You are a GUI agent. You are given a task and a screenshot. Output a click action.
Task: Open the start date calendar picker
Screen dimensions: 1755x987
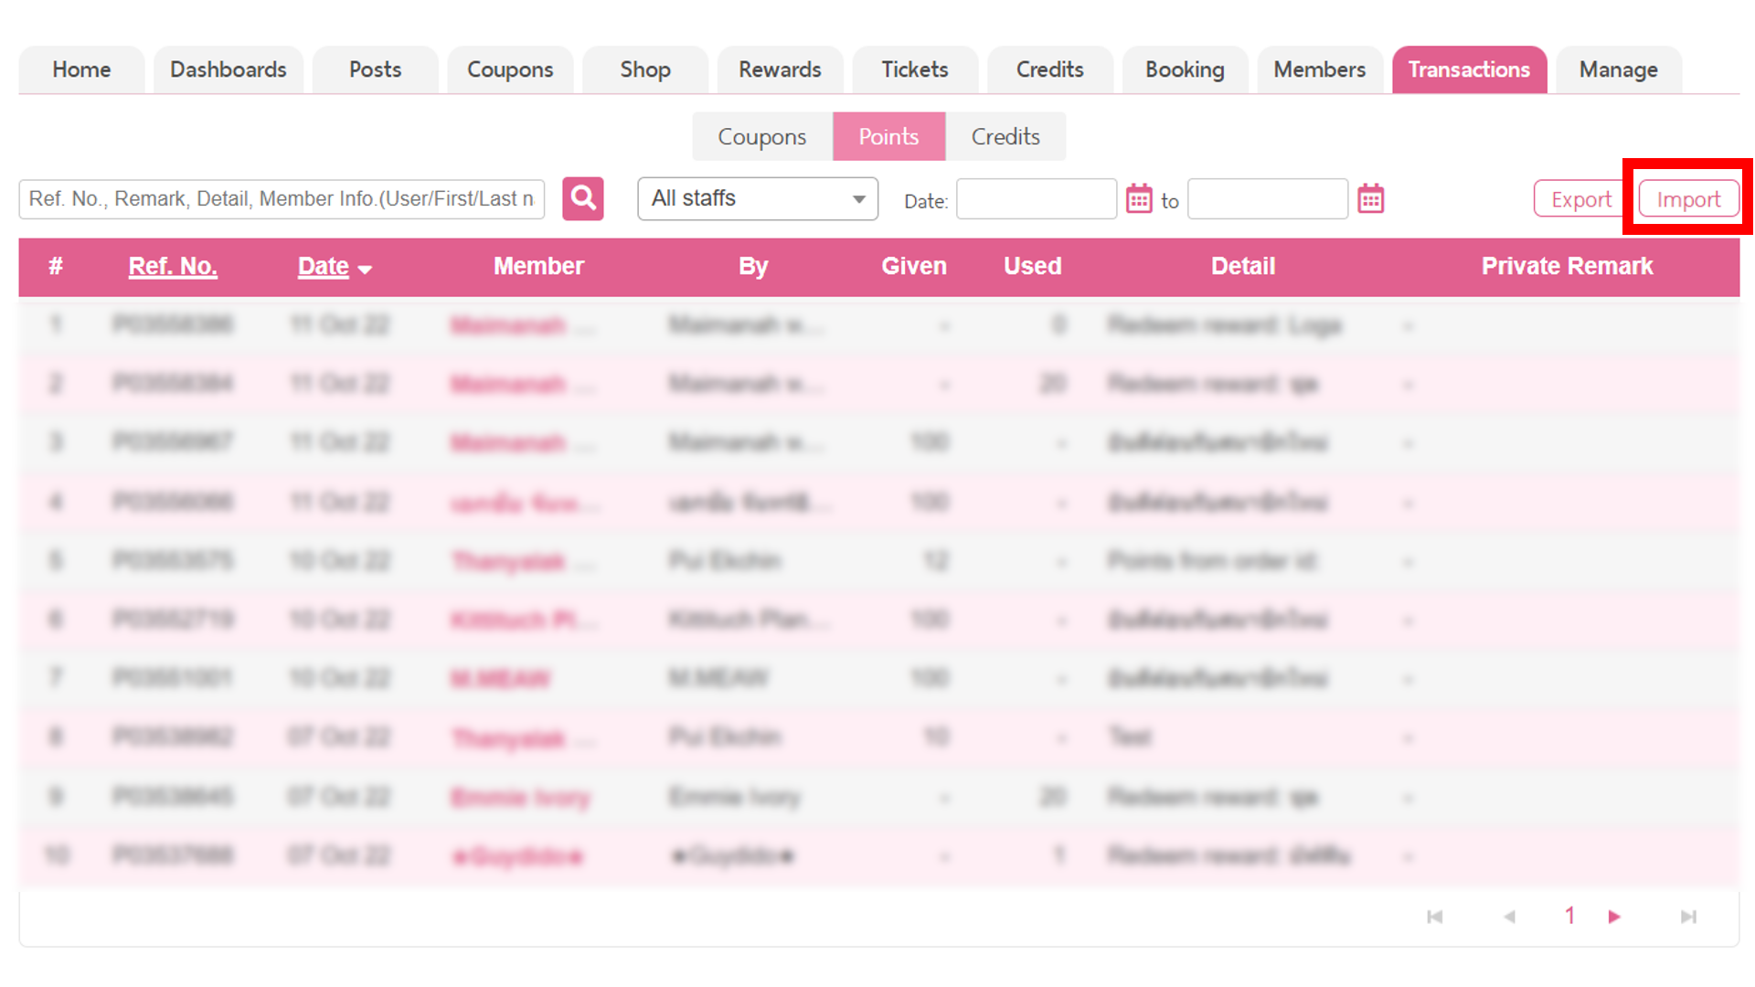1139,198
